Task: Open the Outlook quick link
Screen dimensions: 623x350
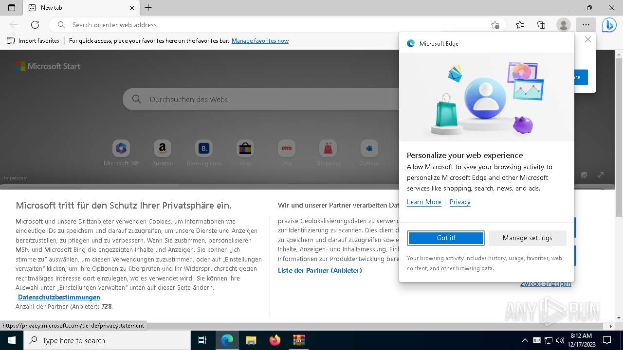Action: (x=369, y=154)
